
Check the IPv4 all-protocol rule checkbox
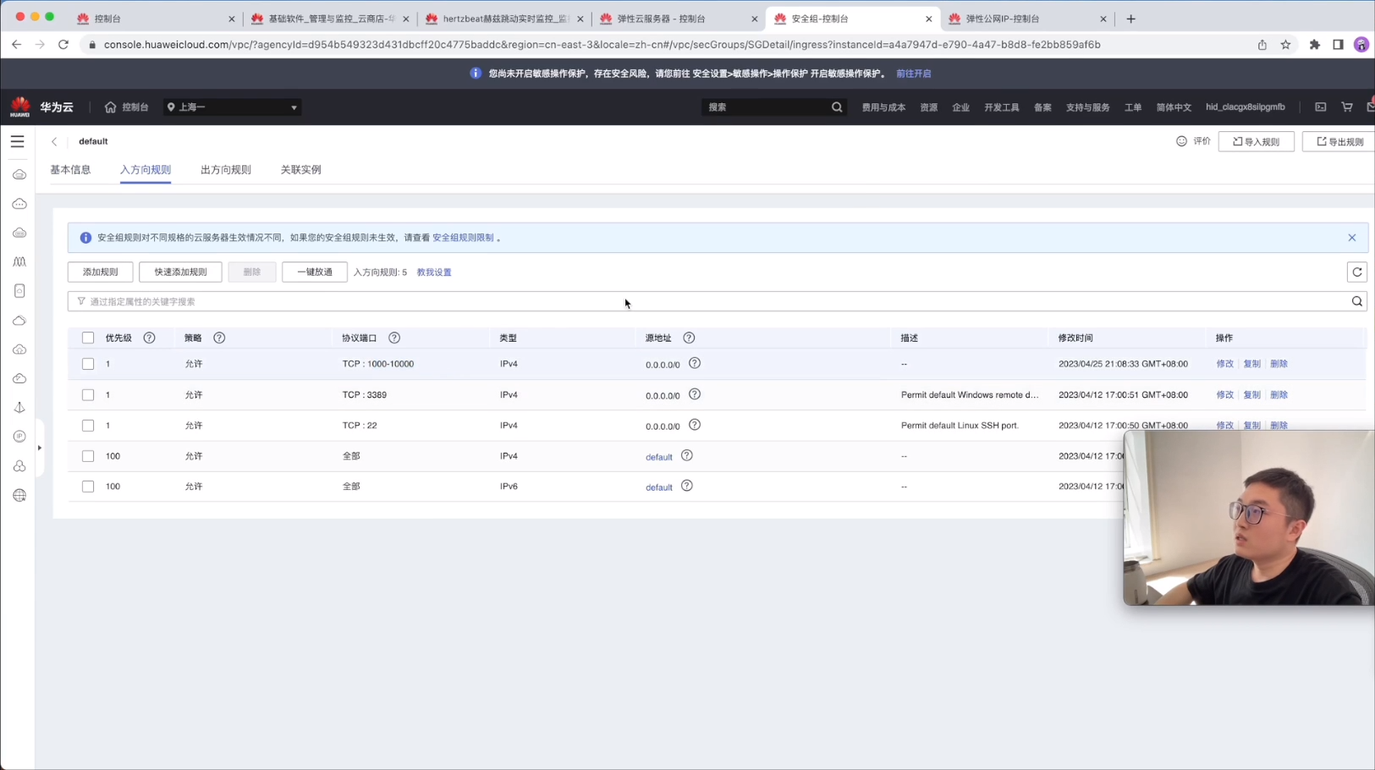pyautogui.click(x=88, y=456)
